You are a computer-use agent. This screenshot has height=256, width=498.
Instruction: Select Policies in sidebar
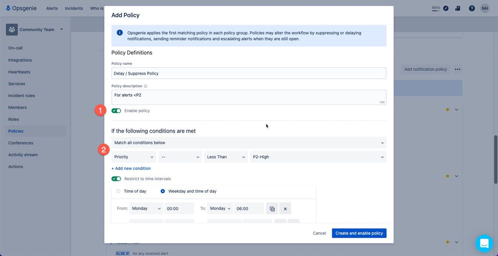point(35,131)
